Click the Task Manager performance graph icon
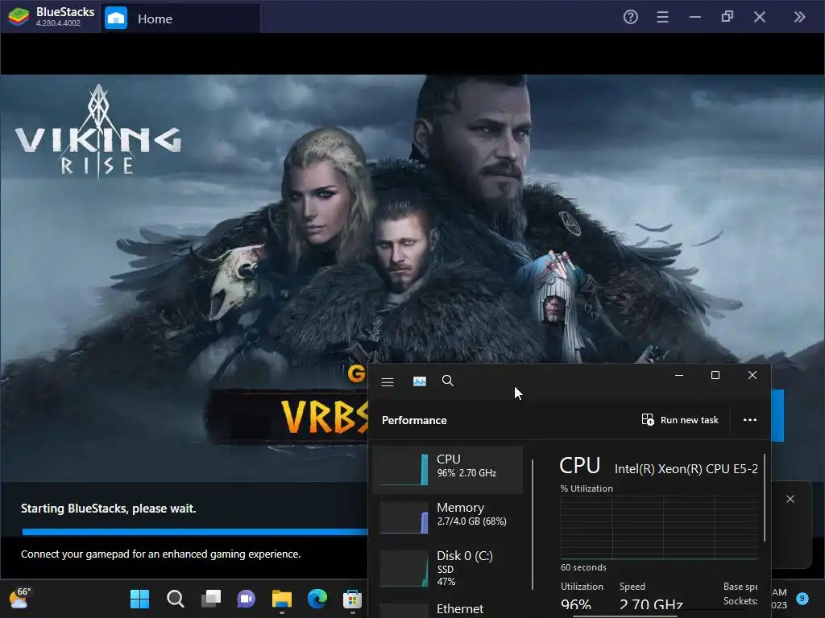825x618 pixels. 419,381
